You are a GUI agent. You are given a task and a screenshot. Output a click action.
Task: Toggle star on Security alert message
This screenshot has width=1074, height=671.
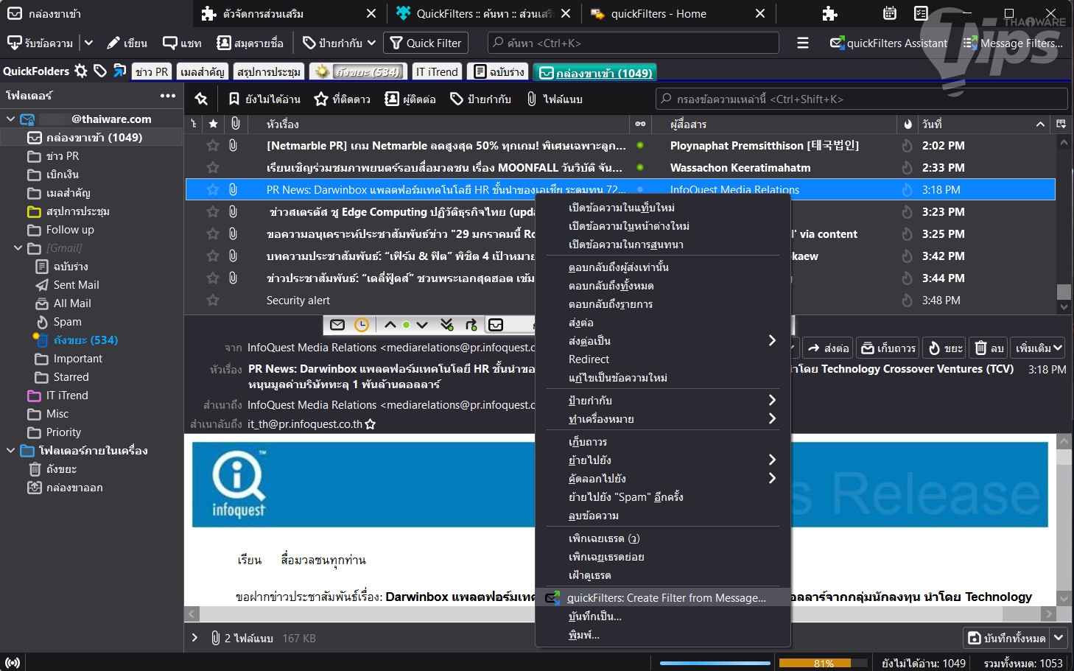click(213, 301)
